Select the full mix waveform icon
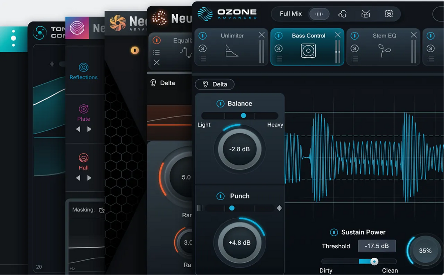Screen dimensions: 444x275 pos(319,14)
